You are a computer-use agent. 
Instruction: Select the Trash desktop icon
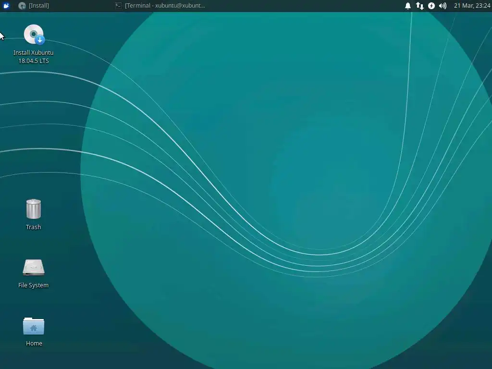click(x=34, y=209)
